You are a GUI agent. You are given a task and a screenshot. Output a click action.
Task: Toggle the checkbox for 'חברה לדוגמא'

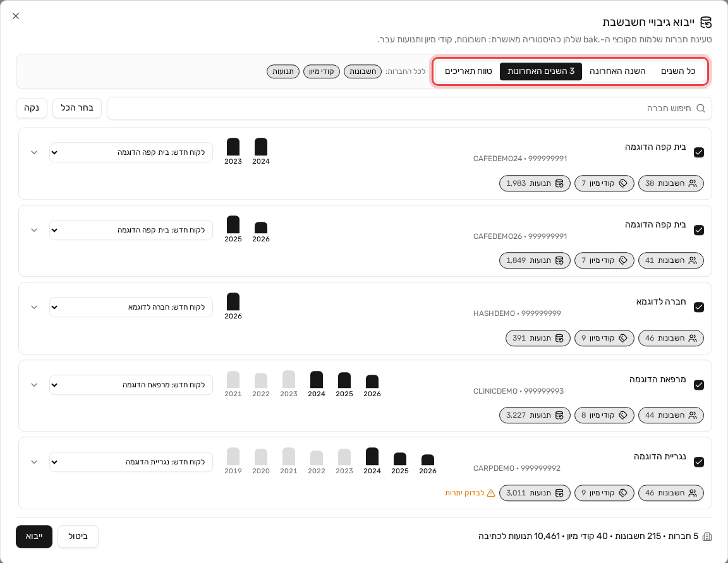[x=699, y=307]
